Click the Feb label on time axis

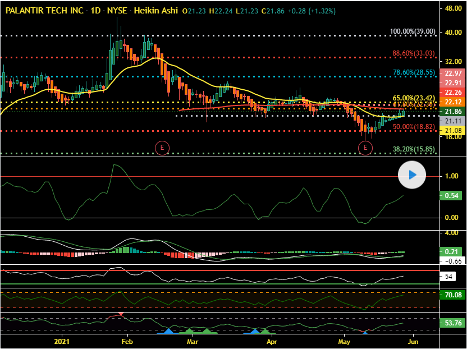pyautogui.click(x=127, y=341)
